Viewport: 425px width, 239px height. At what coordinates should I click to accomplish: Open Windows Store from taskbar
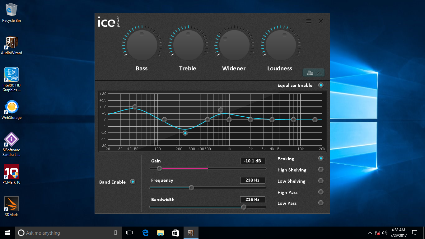click(x=175, y=233)
